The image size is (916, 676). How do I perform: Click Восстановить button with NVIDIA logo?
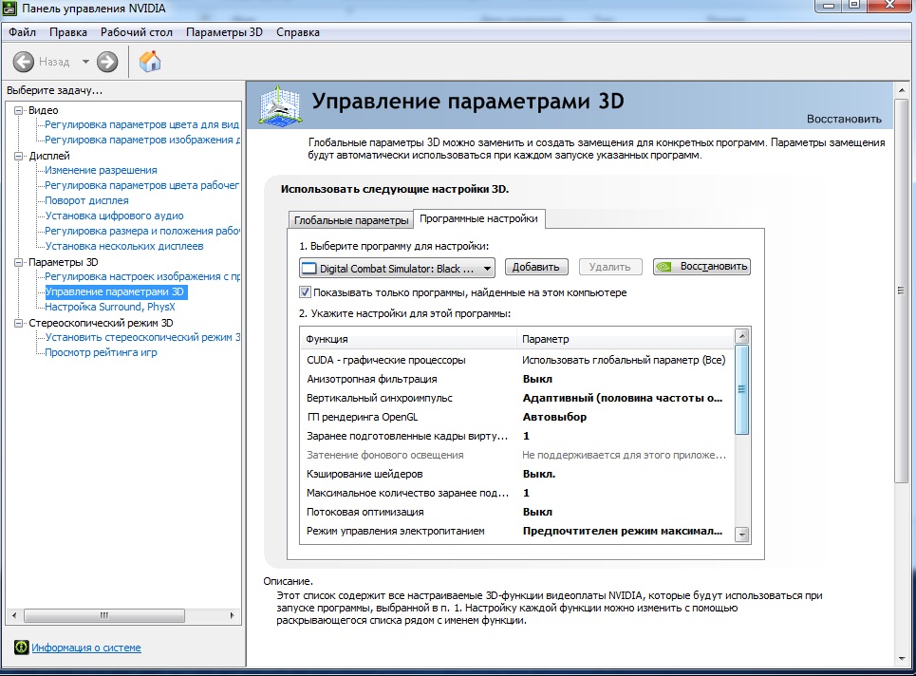701,267
